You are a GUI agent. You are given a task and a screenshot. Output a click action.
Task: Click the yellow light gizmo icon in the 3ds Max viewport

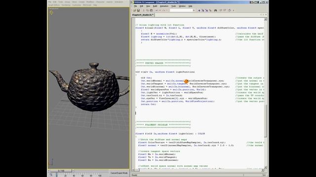pos(51,12)
